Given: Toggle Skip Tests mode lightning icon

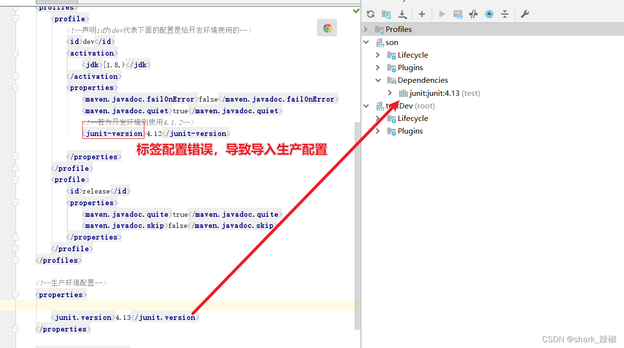Looking at the screenshot, I should coord(489,14).
